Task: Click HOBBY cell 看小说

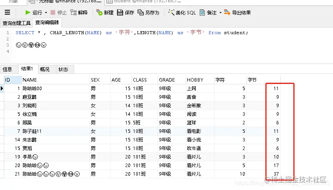Action: coord(200,140)
